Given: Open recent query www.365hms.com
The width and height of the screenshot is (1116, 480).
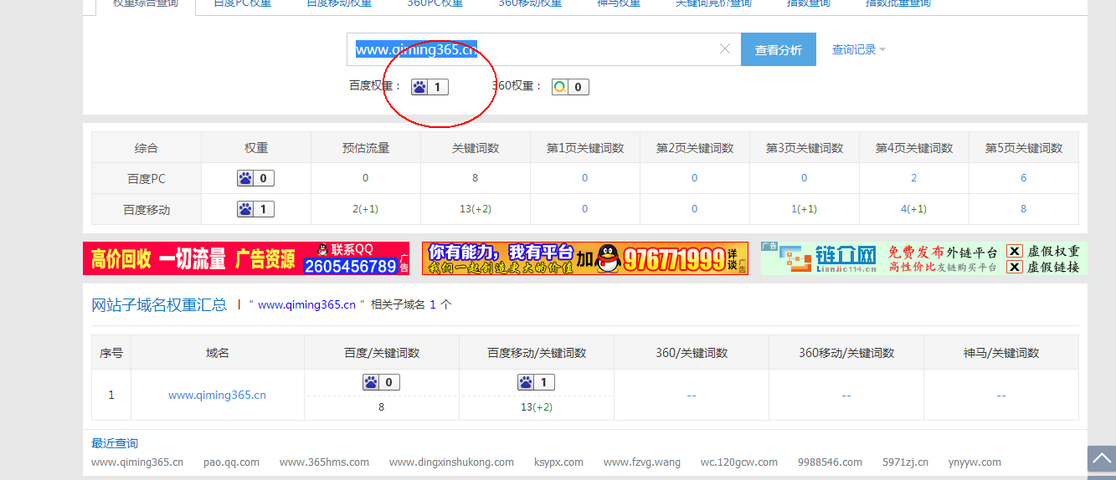Looking at the screenshot, I should coord(324,462).
